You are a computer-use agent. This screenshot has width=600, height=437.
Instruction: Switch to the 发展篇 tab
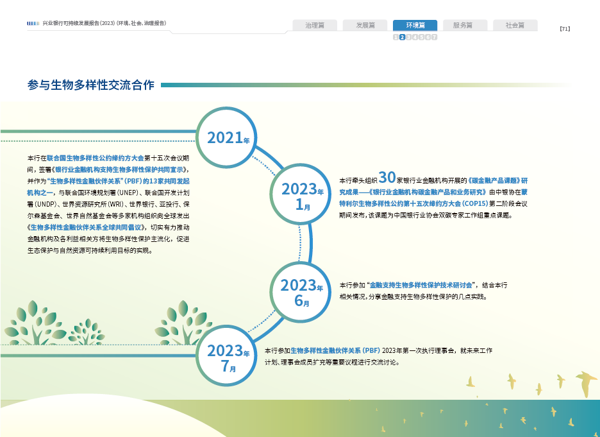point(365,26)
